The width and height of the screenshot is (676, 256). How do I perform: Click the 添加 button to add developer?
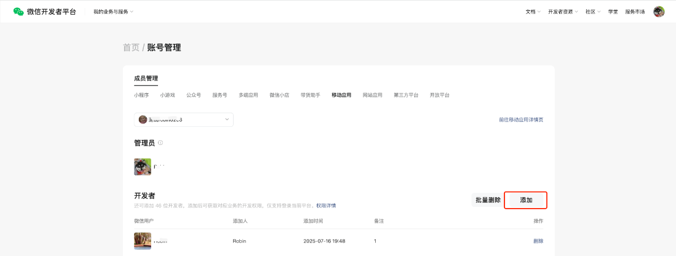coord(526,200)
